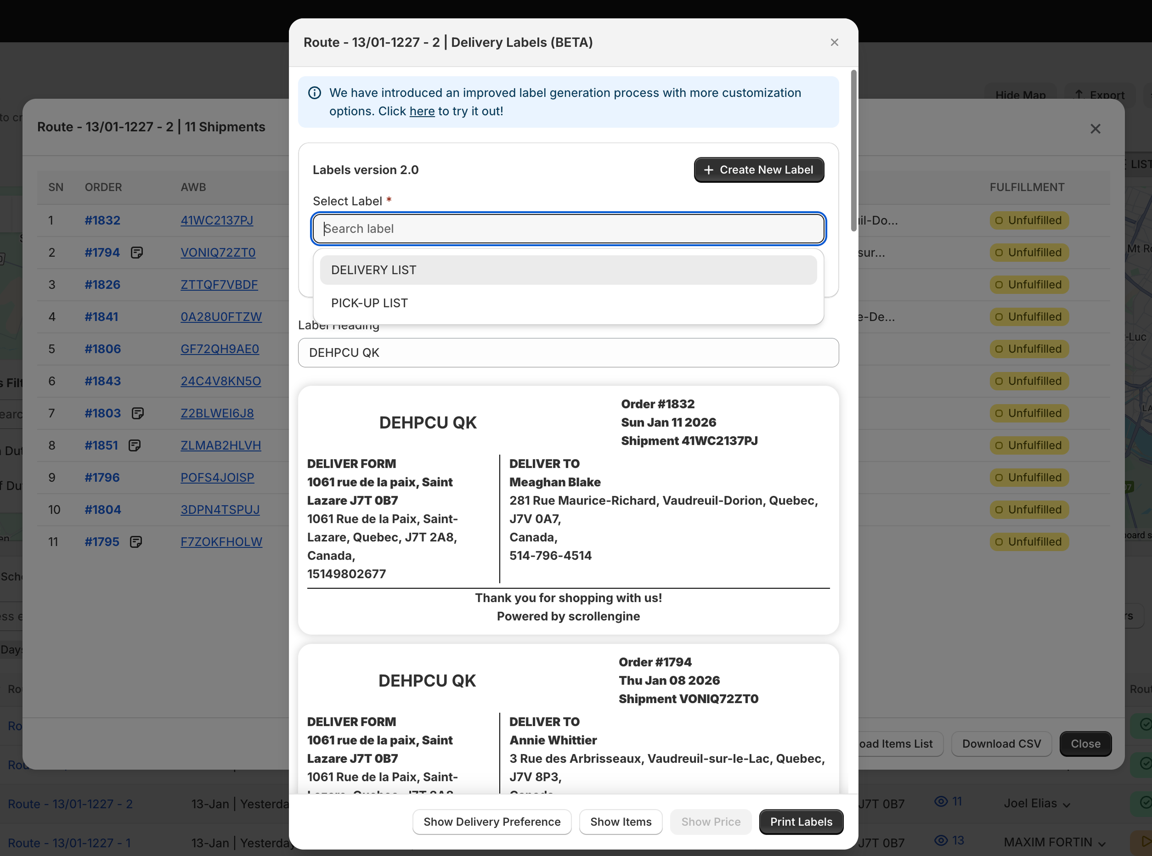Click the eye icon showing 13 shipments
This screenshot has width=1152, height=856.
(941, 840)
